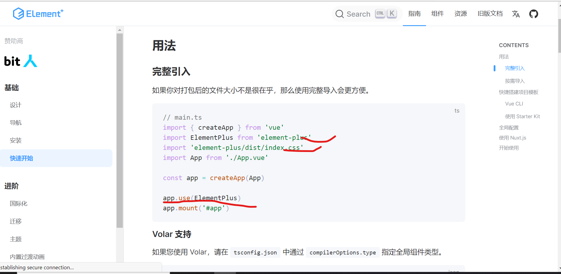Select 旧版文档 in the top navigation
The width and height of the screenshot is (561, 274).
coord(490,14)
